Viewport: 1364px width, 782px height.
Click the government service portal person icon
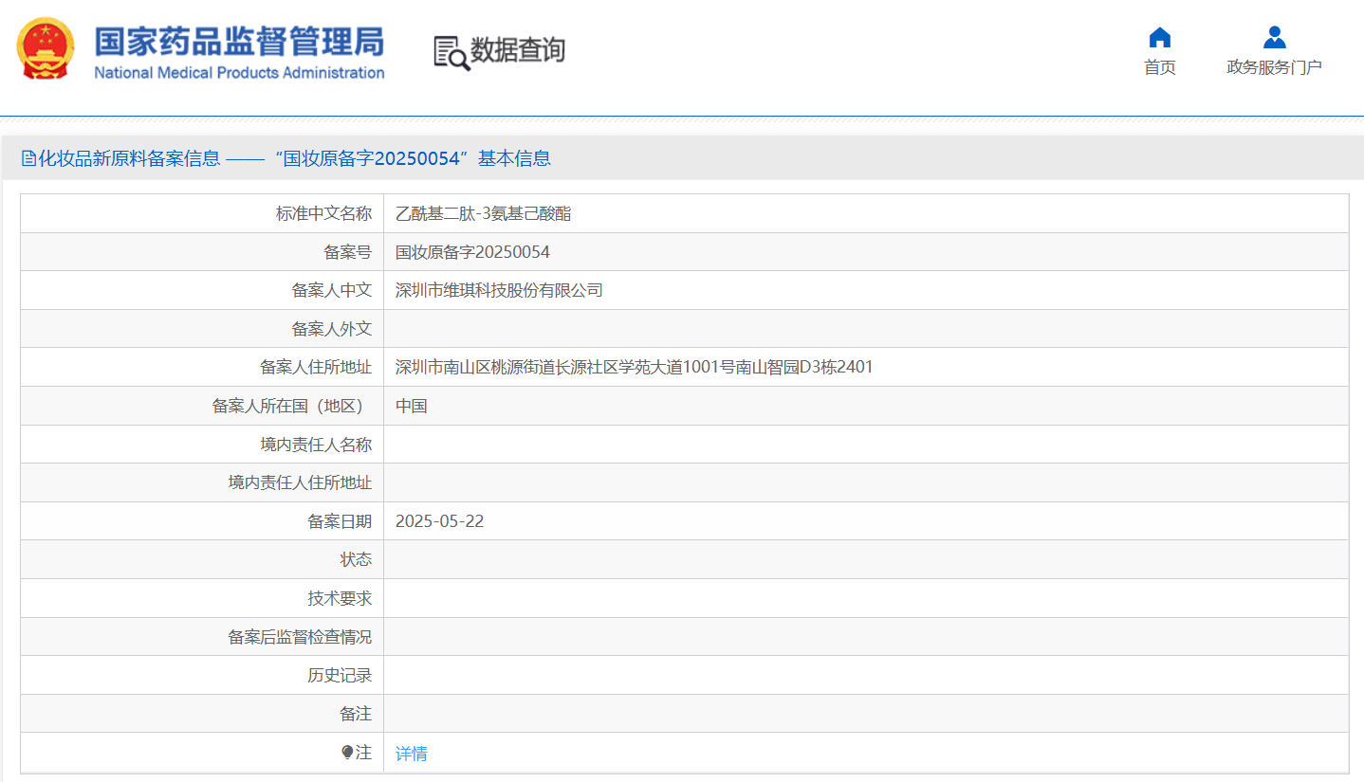[x=1274, y=38]
